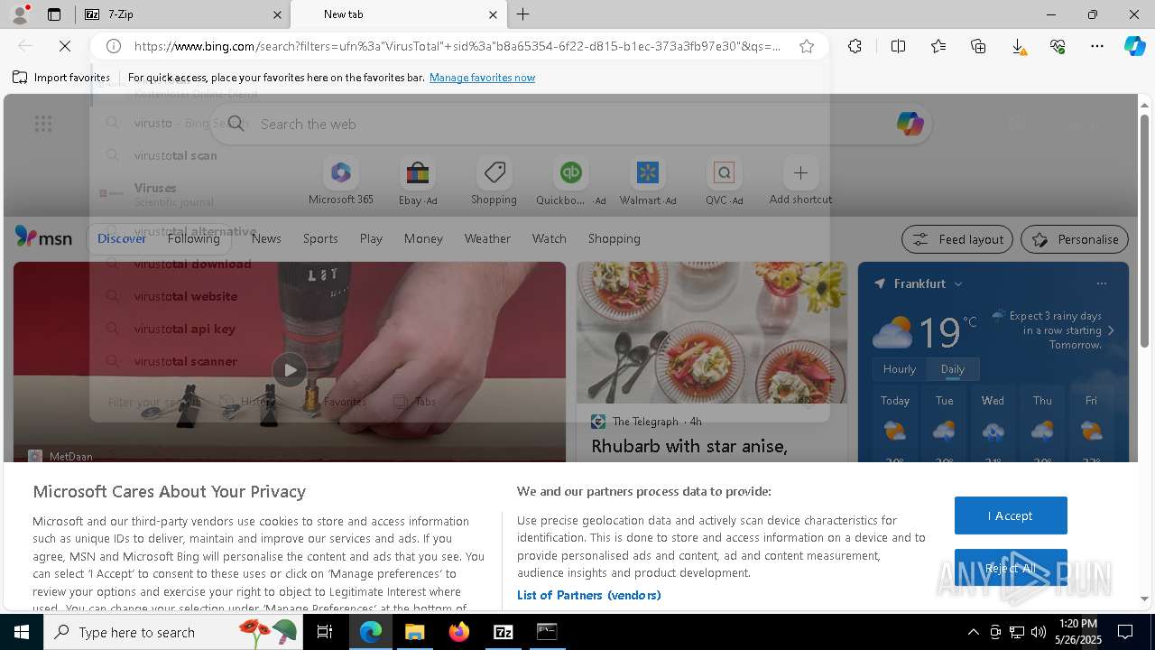
Task: Open the Downloads panel
Action: 1018,46
